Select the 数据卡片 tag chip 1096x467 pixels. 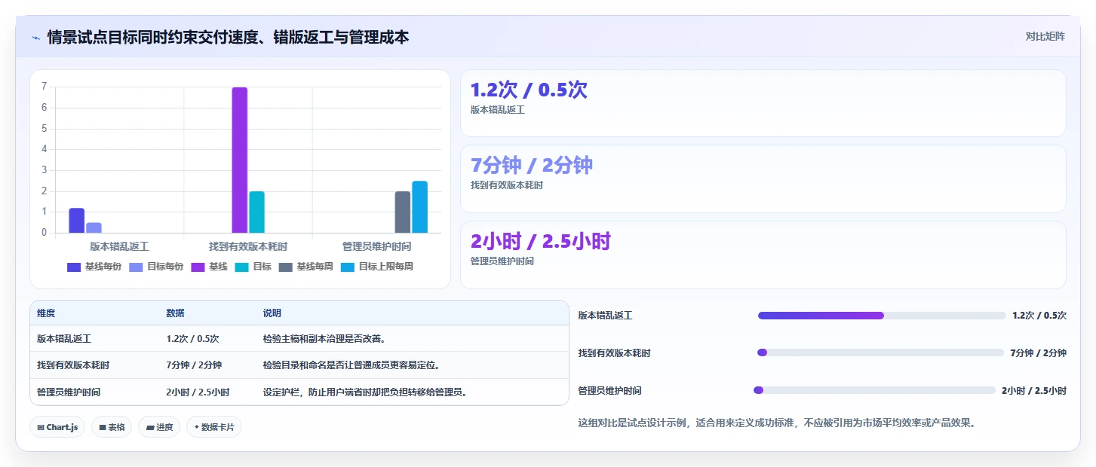tap(214, 427)
